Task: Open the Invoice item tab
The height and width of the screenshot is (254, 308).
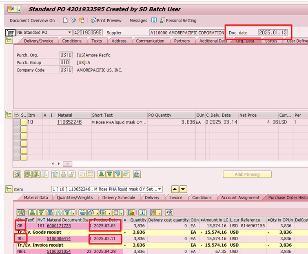Action: coord(176,198)
